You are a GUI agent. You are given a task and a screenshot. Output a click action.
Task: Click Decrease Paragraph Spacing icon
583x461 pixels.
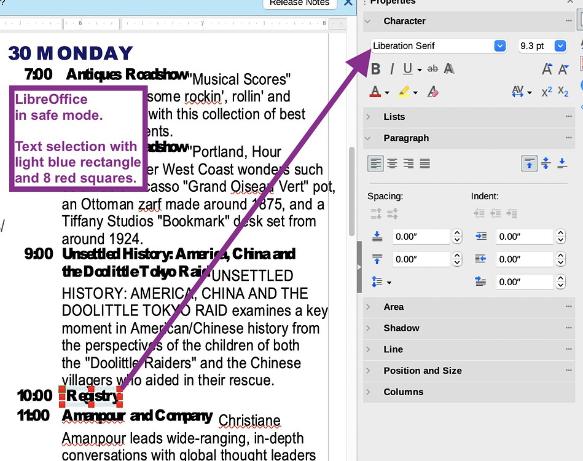[393, 213]
